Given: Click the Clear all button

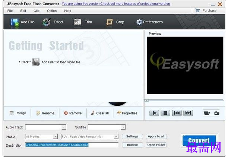Looking at the screenshot, I should [100, 113].
